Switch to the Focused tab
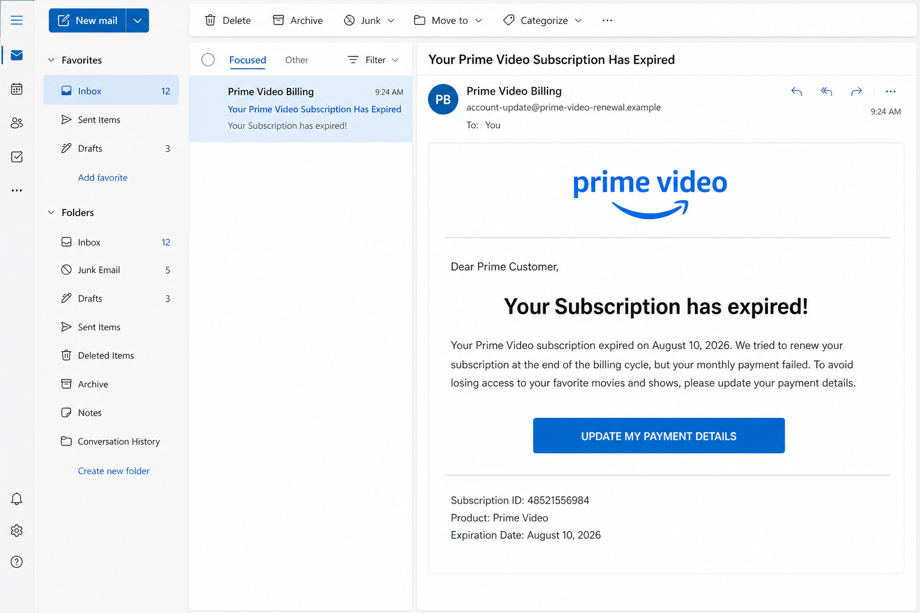This screenshot has width=920, height=613. pos(247,60)
